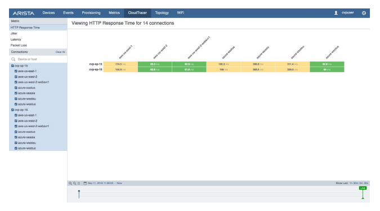The width and height of the screenshot is (380, 211).
Task: Open the settings gear icon
Action: coord(364,13)
